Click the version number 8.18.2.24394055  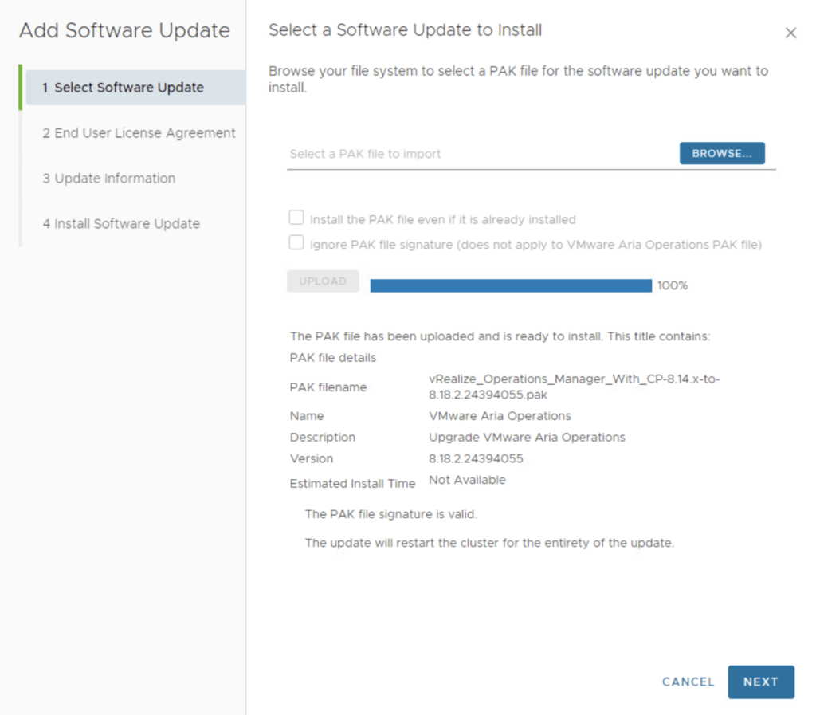tap(476, 459)
